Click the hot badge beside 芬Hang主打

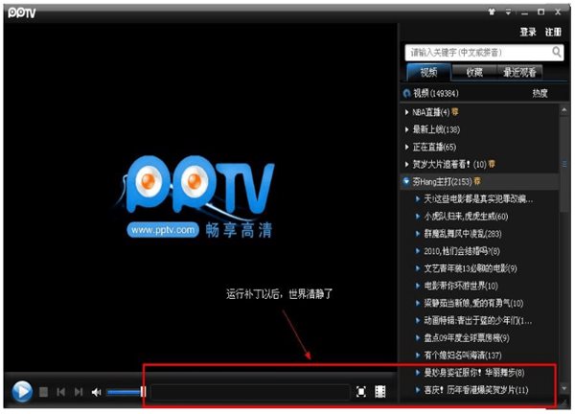point(477,181)
